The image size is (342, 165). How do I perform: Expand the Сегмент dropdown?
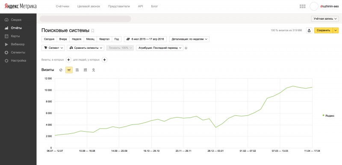(x=53, y=48)
